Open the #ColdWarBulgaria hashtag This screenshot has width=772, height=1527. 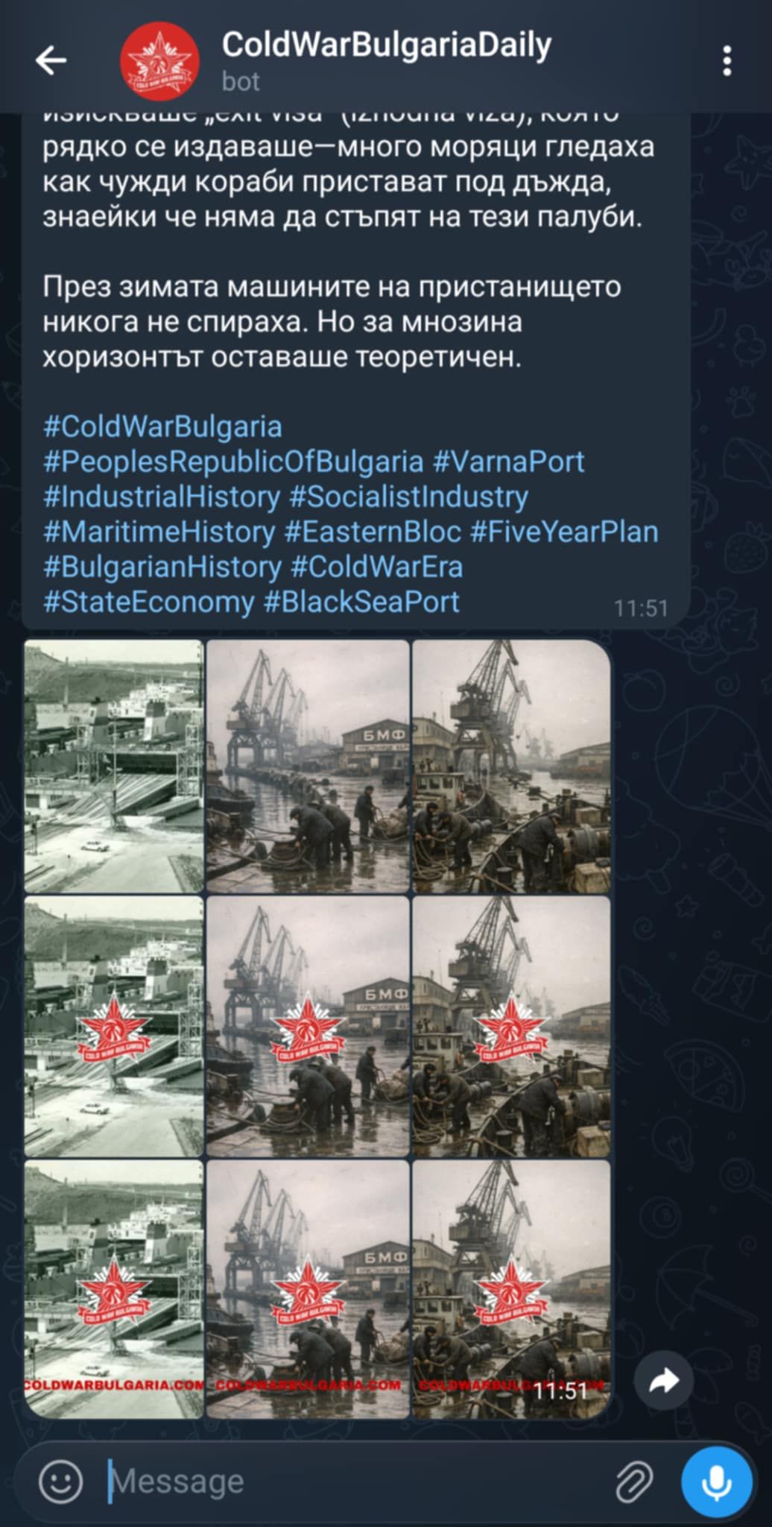[162, 426]
